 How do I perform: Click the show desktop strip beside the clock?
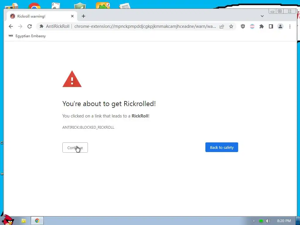[x=298, y=221]
